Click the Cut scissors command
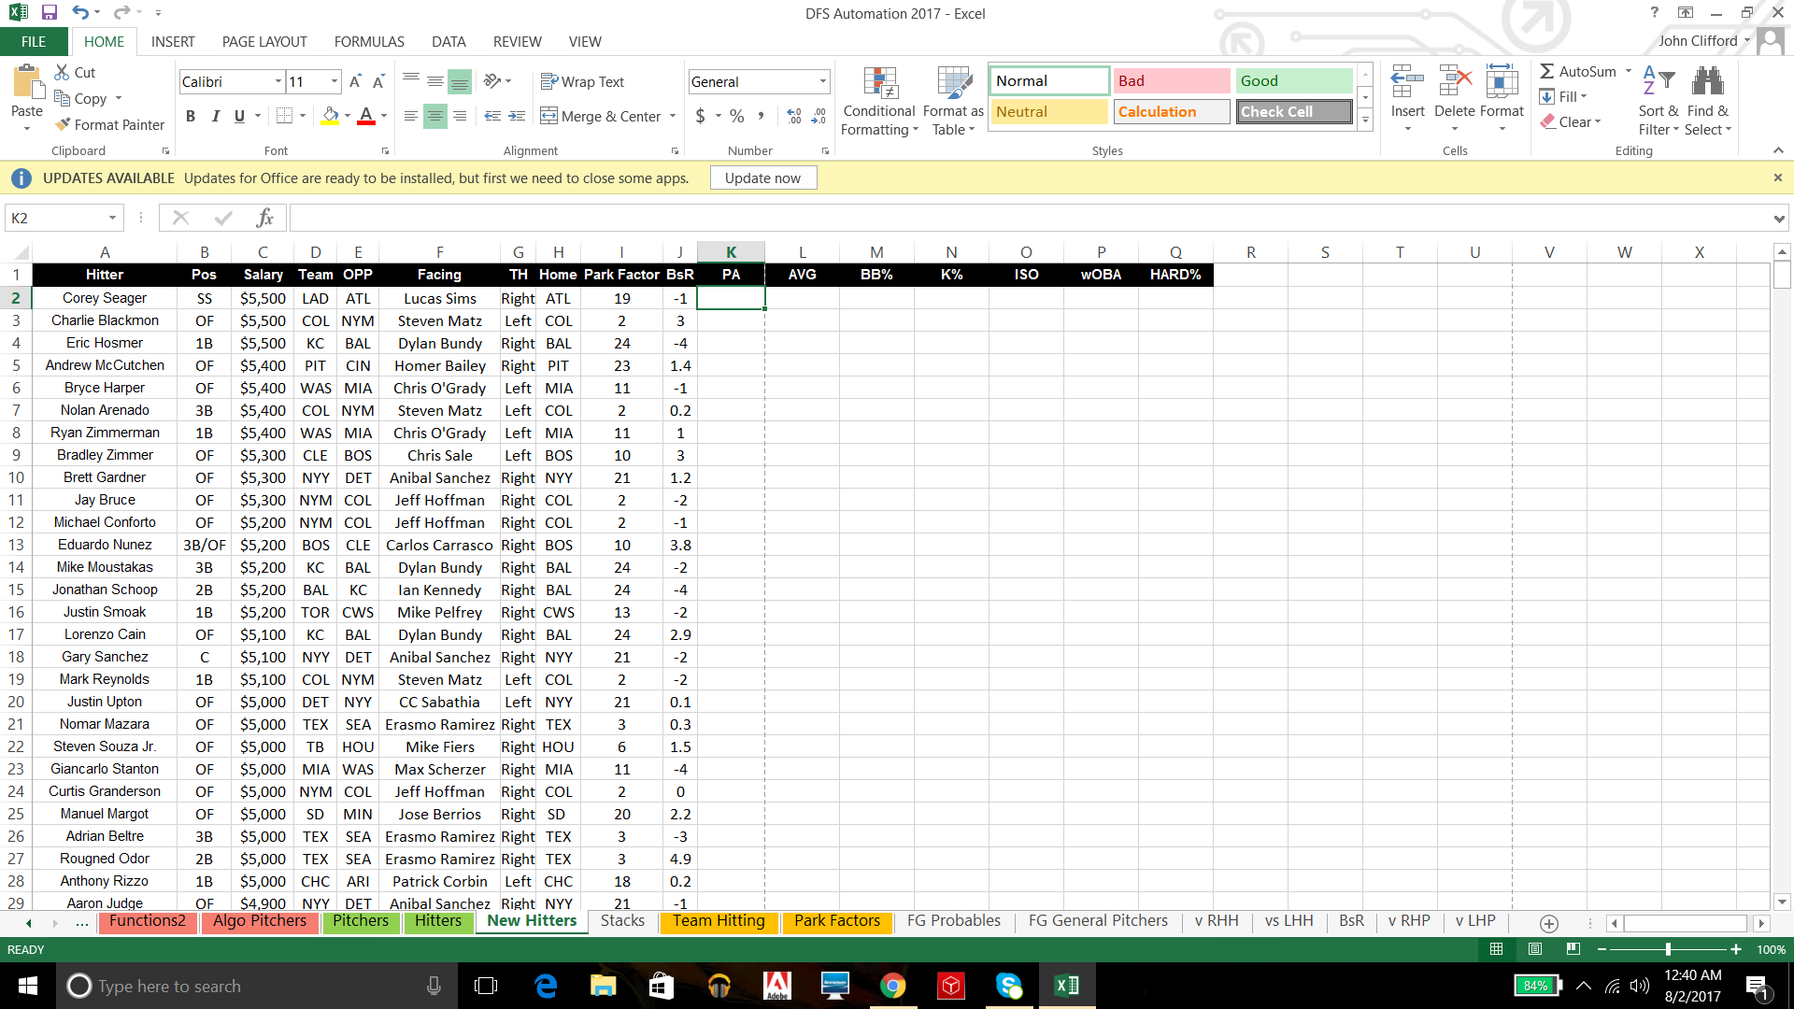This screenshot has height=1009, width=1794. (x=75, y=72)
